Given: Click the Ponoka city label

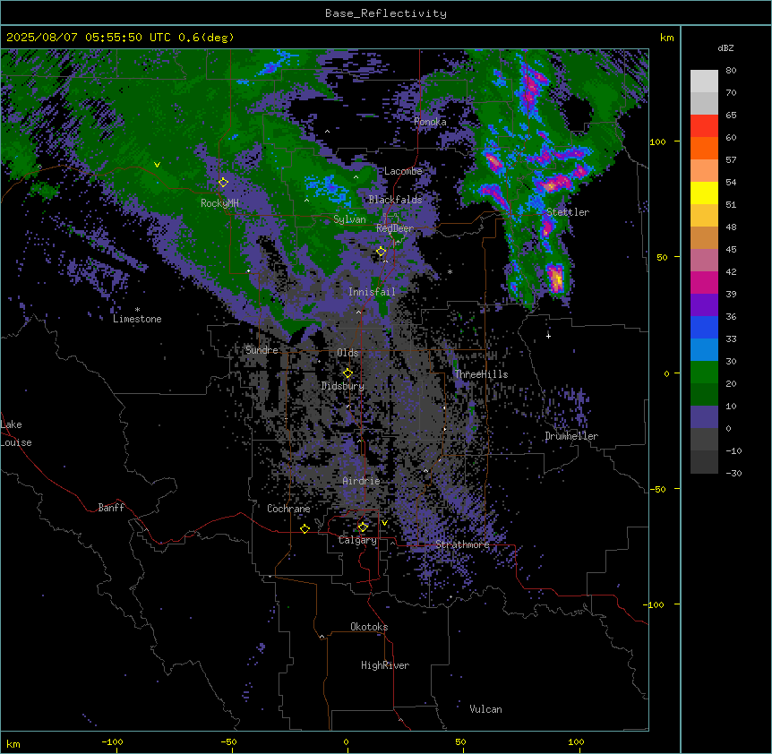Looking at the screenshot, I should pos(430,122).
